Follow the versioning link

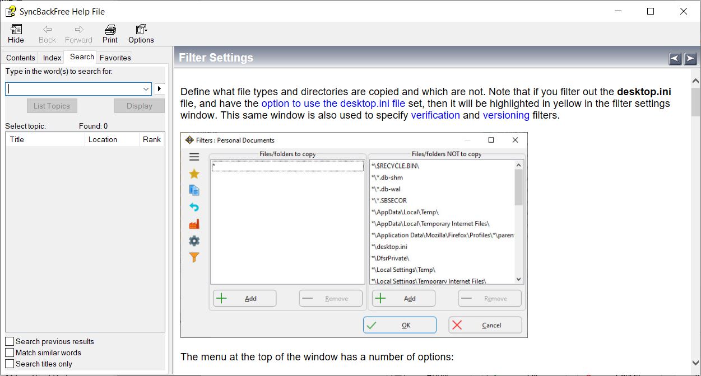point(506,115)
